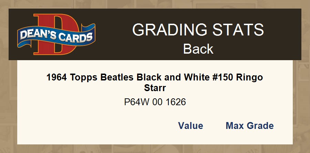The image size is (310, 153).
Task: Sort by the Value column header
Action: (190, 126)
